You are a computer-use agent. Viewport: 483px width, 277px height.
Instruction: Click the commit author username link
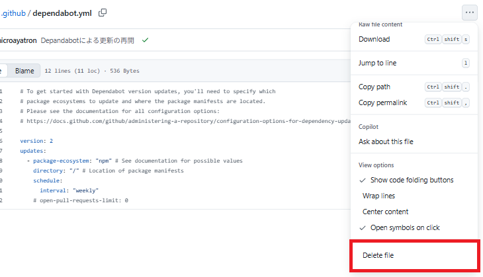[x=18, y=40]
